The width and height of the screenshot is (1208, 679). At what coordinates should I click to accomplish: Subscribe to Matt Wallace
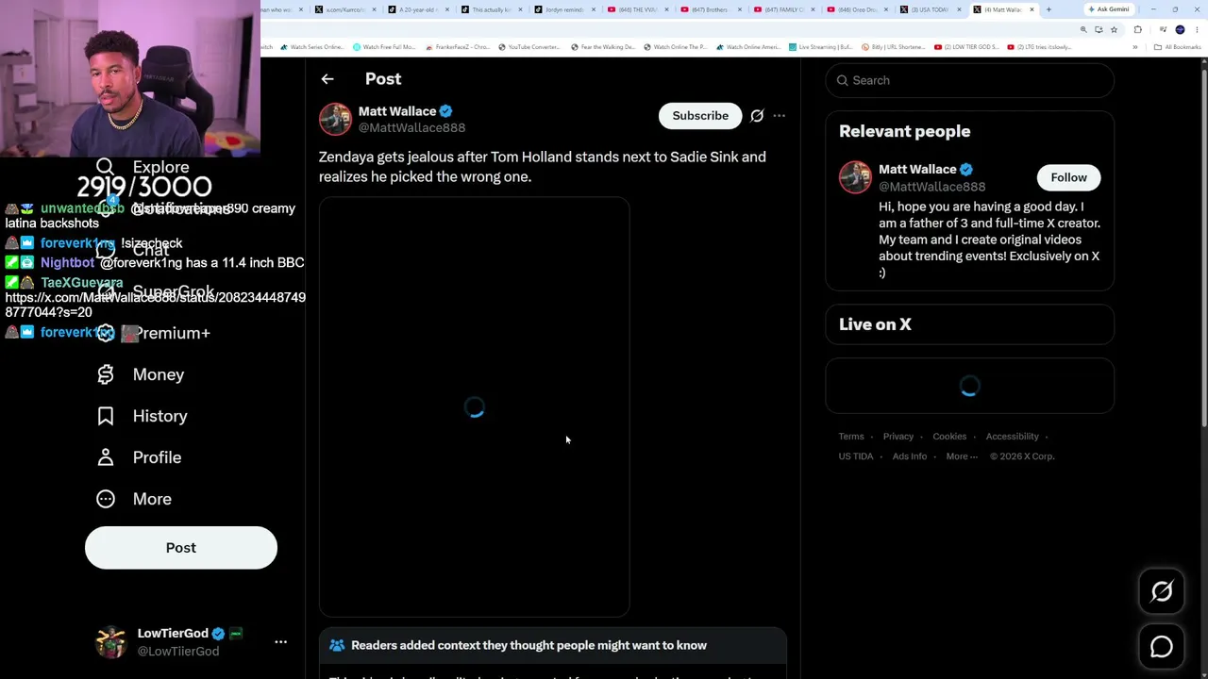700,116
